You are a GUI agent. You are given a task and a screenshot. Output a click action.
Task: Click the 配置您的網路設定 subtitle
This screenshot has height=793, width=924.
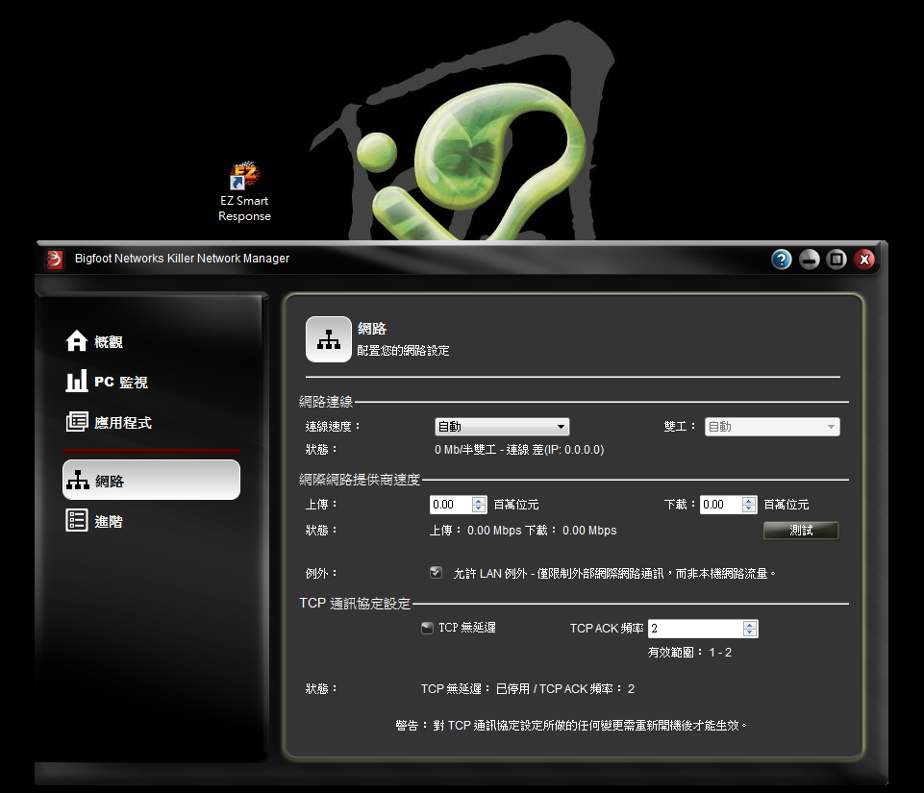click(x=403, y=351)
